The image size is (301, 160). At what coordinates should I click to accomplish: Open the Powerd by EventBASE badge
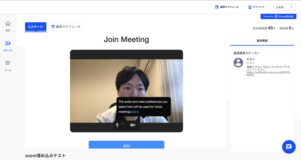278,16
